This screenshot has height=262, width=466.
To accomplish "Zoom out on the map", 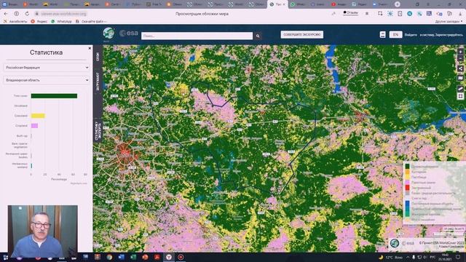I will pyautogui.click(x=460, y=58).
